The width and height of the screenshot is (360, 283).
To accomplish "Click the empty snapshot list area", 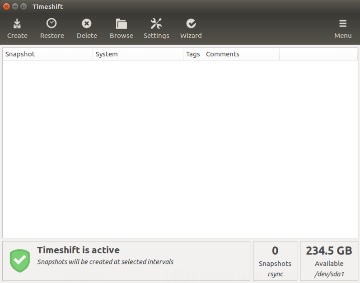I will click(180, 149).
